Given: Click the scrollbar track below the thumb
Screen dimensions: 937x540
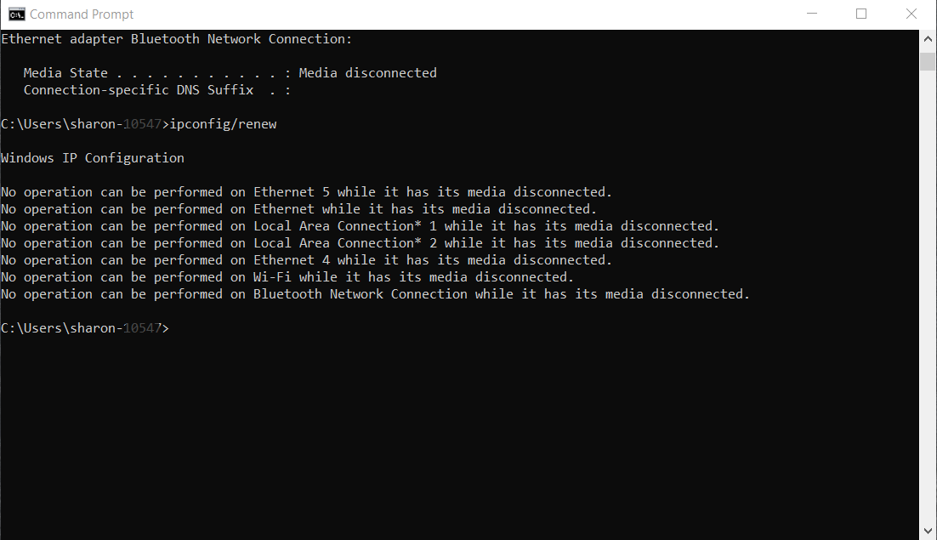Looking at the screenshot, I should click(x=928, y=298).
